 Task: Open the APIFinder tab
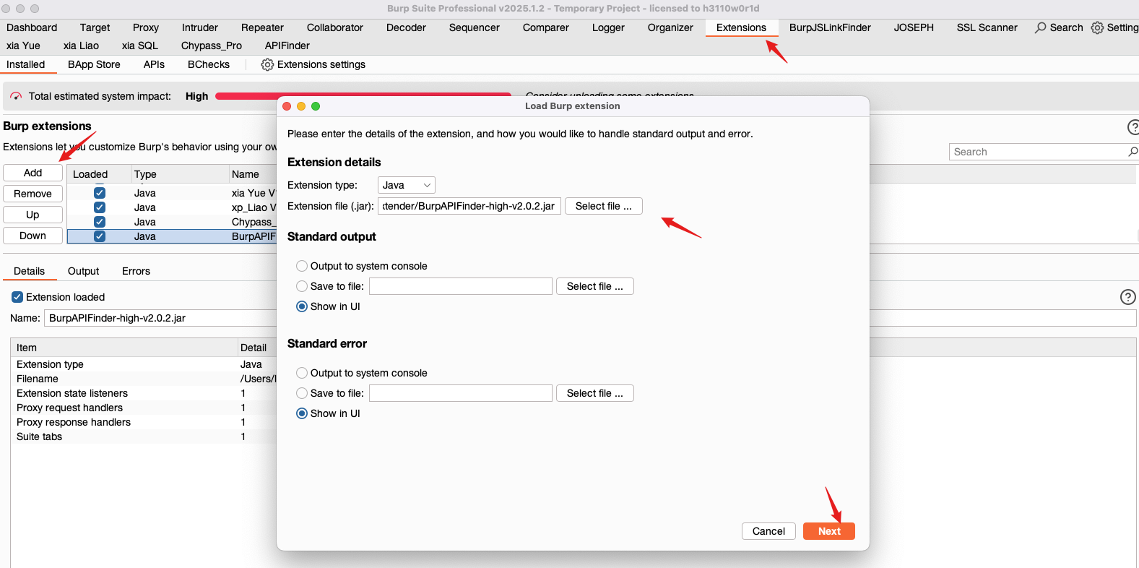(x=287, y=46)
